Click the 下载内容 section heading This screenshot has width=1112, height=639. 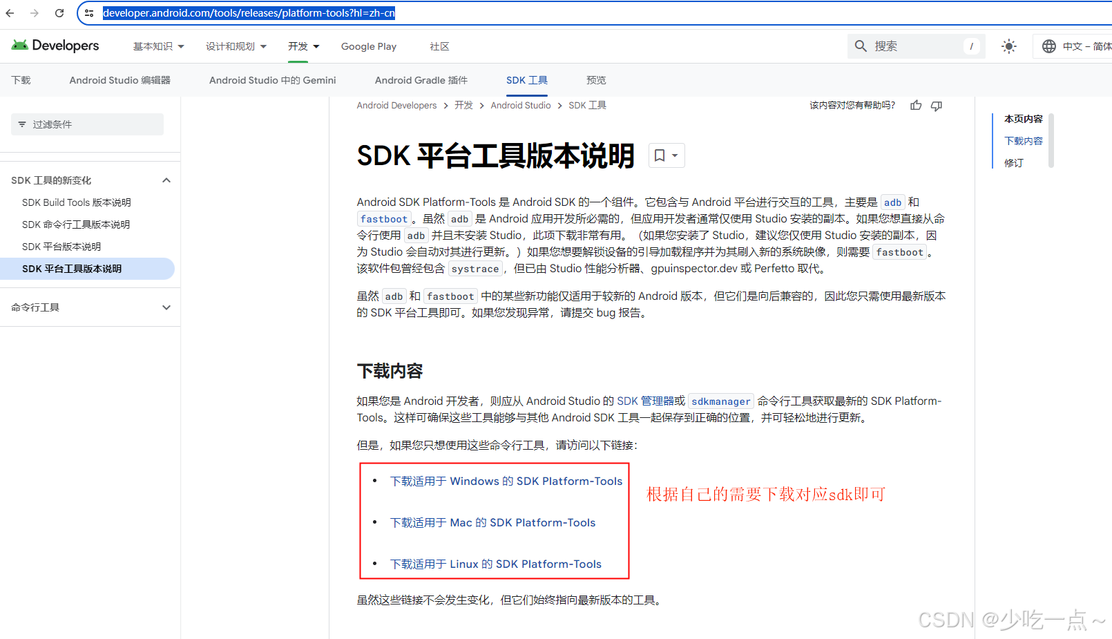pos(390,371)
